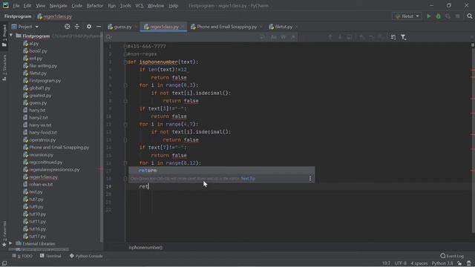Toggle Match Case in the find bar

coord(274,37)
